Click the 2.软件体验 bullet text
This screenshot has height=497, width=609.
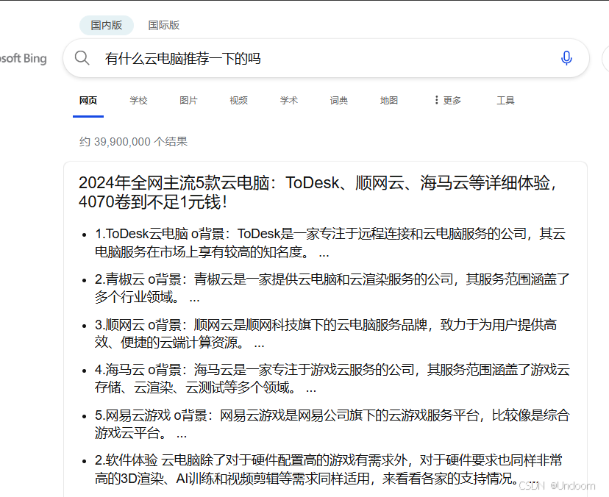(329, 469)
